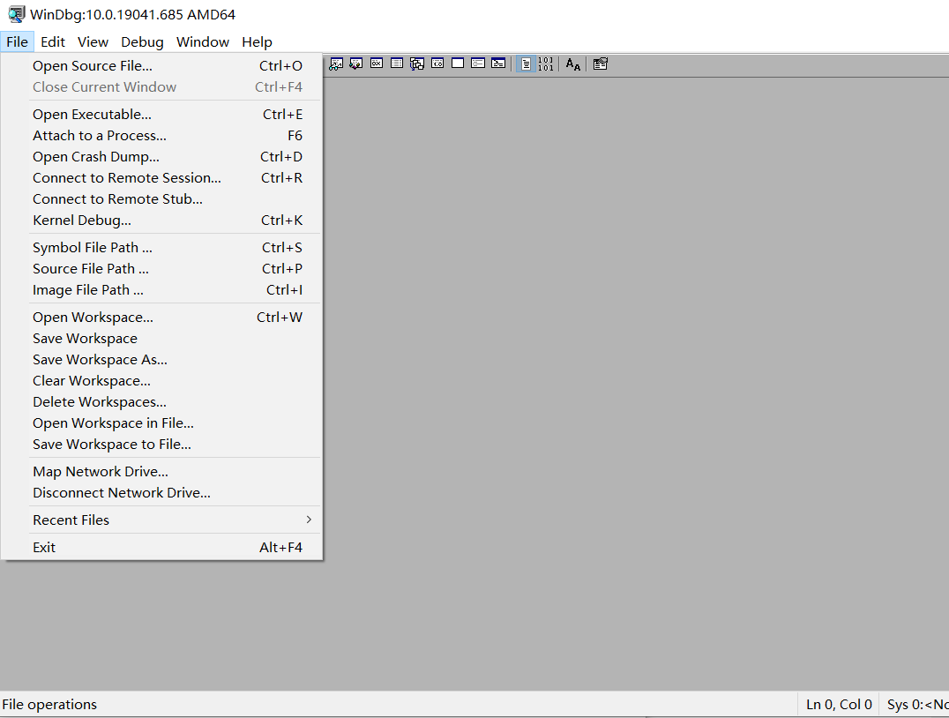Screen dimensions: 949x718
Task: Open the Font dialog (Aa icon)
Action: (x=573, y=64)
